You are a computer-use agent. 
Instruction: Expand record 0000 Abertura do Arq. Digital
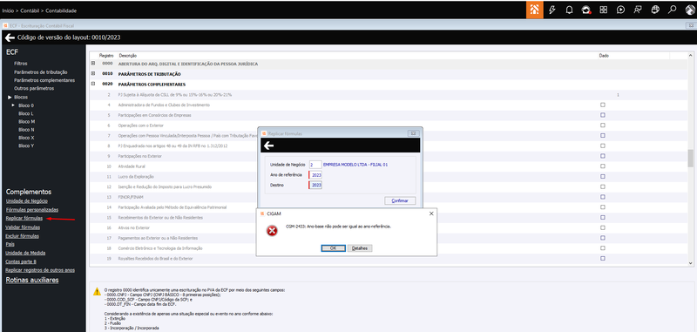click(x=93, y=64)
